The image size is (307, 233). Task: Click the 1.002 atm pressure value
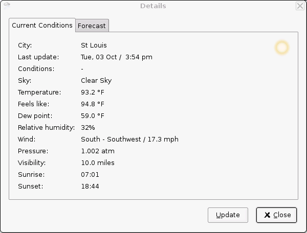[x=98, y=151]
